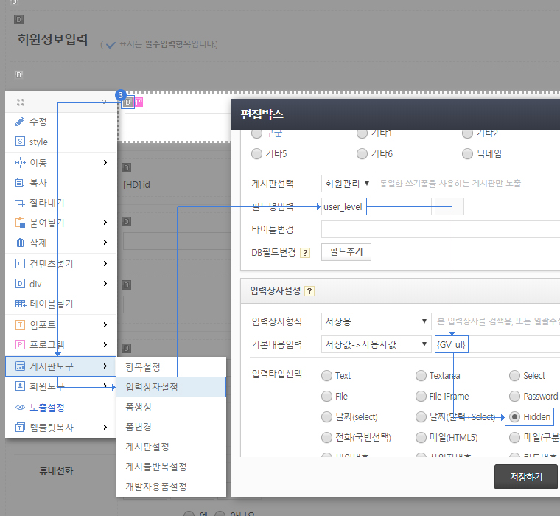Screen dimensions: 560x516
Task: Expand the 기본내용입력 저장값 dropdown
Action: (376, 344)
